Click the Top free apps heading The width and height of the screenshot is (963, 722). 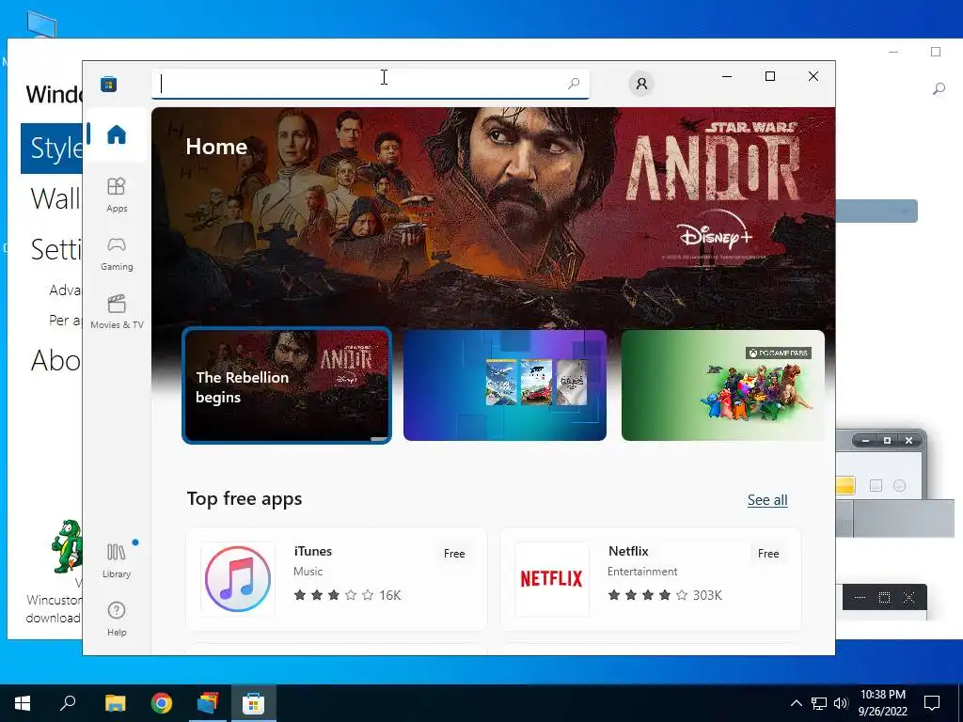pos(245,498)
